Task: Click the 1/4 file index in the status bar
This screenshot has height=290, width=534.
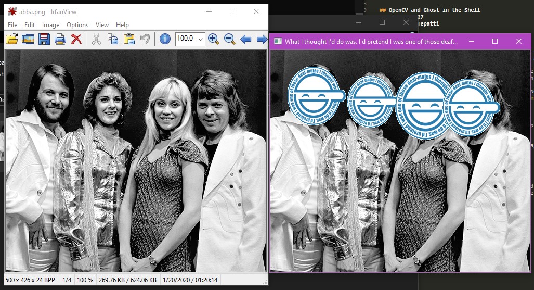Action: [x=67, y=280]
